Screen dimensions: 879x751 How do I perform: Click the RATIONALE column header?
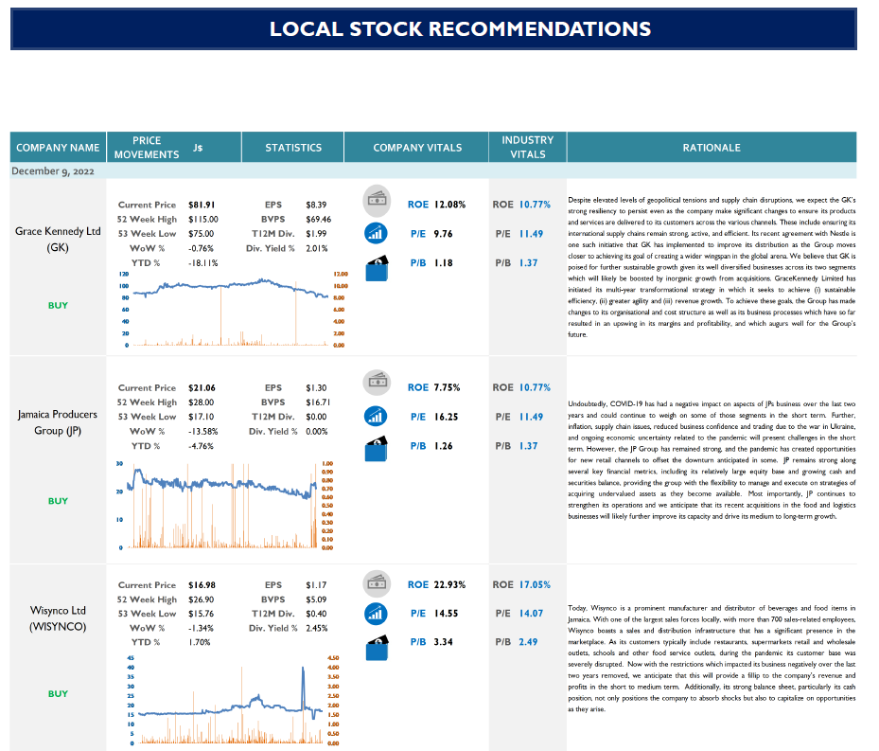pos(712,148)
